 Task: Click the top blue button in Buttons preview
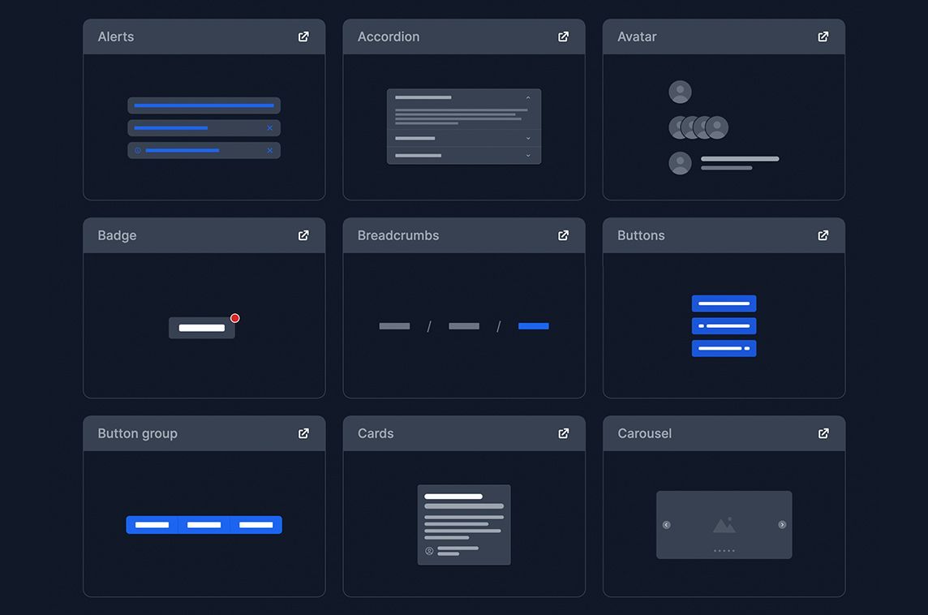coord(724,303)
